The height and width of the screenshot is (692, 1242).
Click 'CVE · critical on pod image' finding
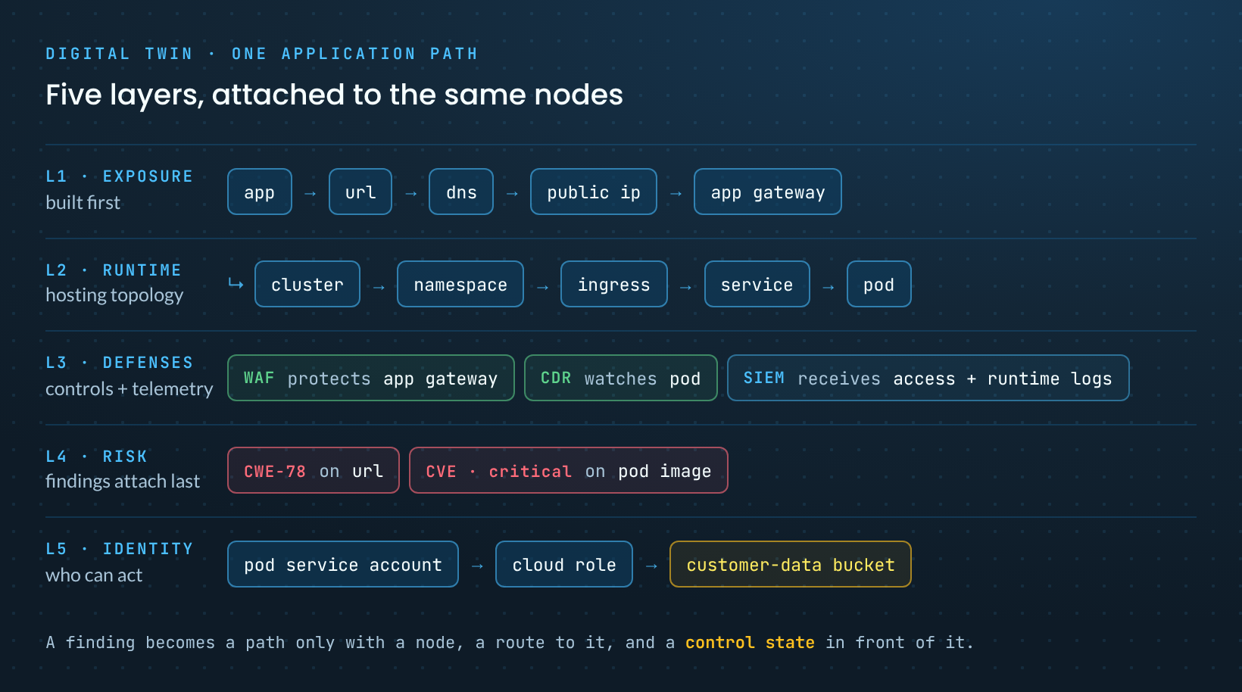(569, 470)
